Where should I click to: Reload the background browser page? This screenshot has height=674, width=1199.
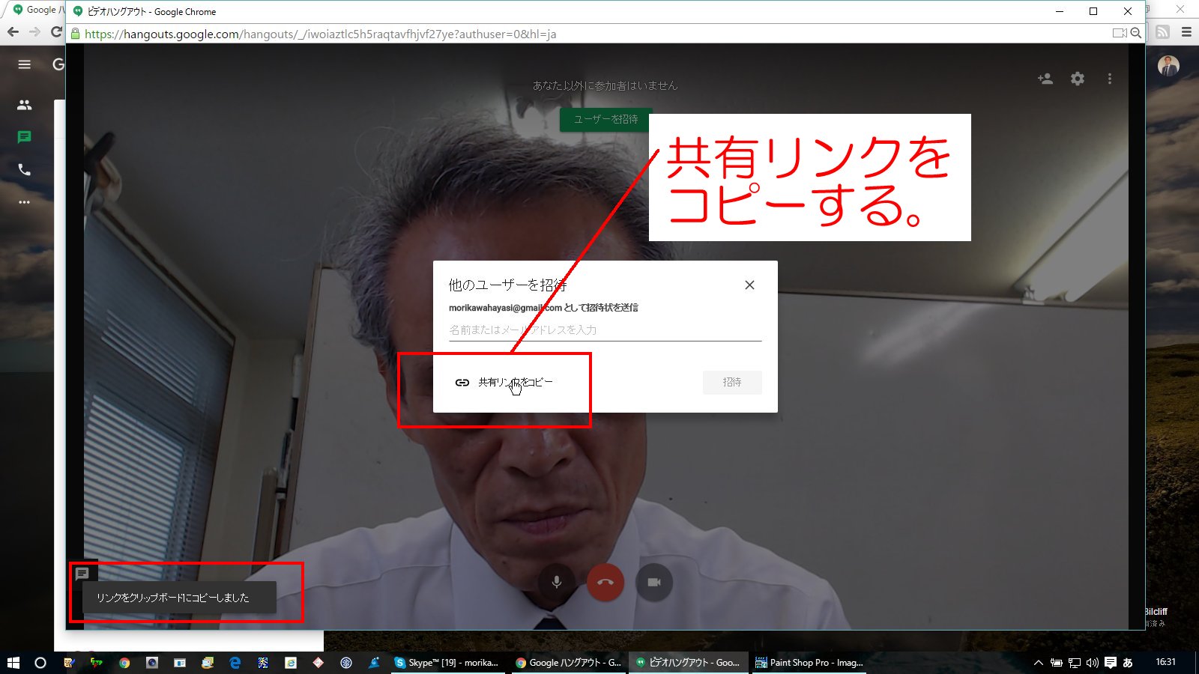click(56, 31)
